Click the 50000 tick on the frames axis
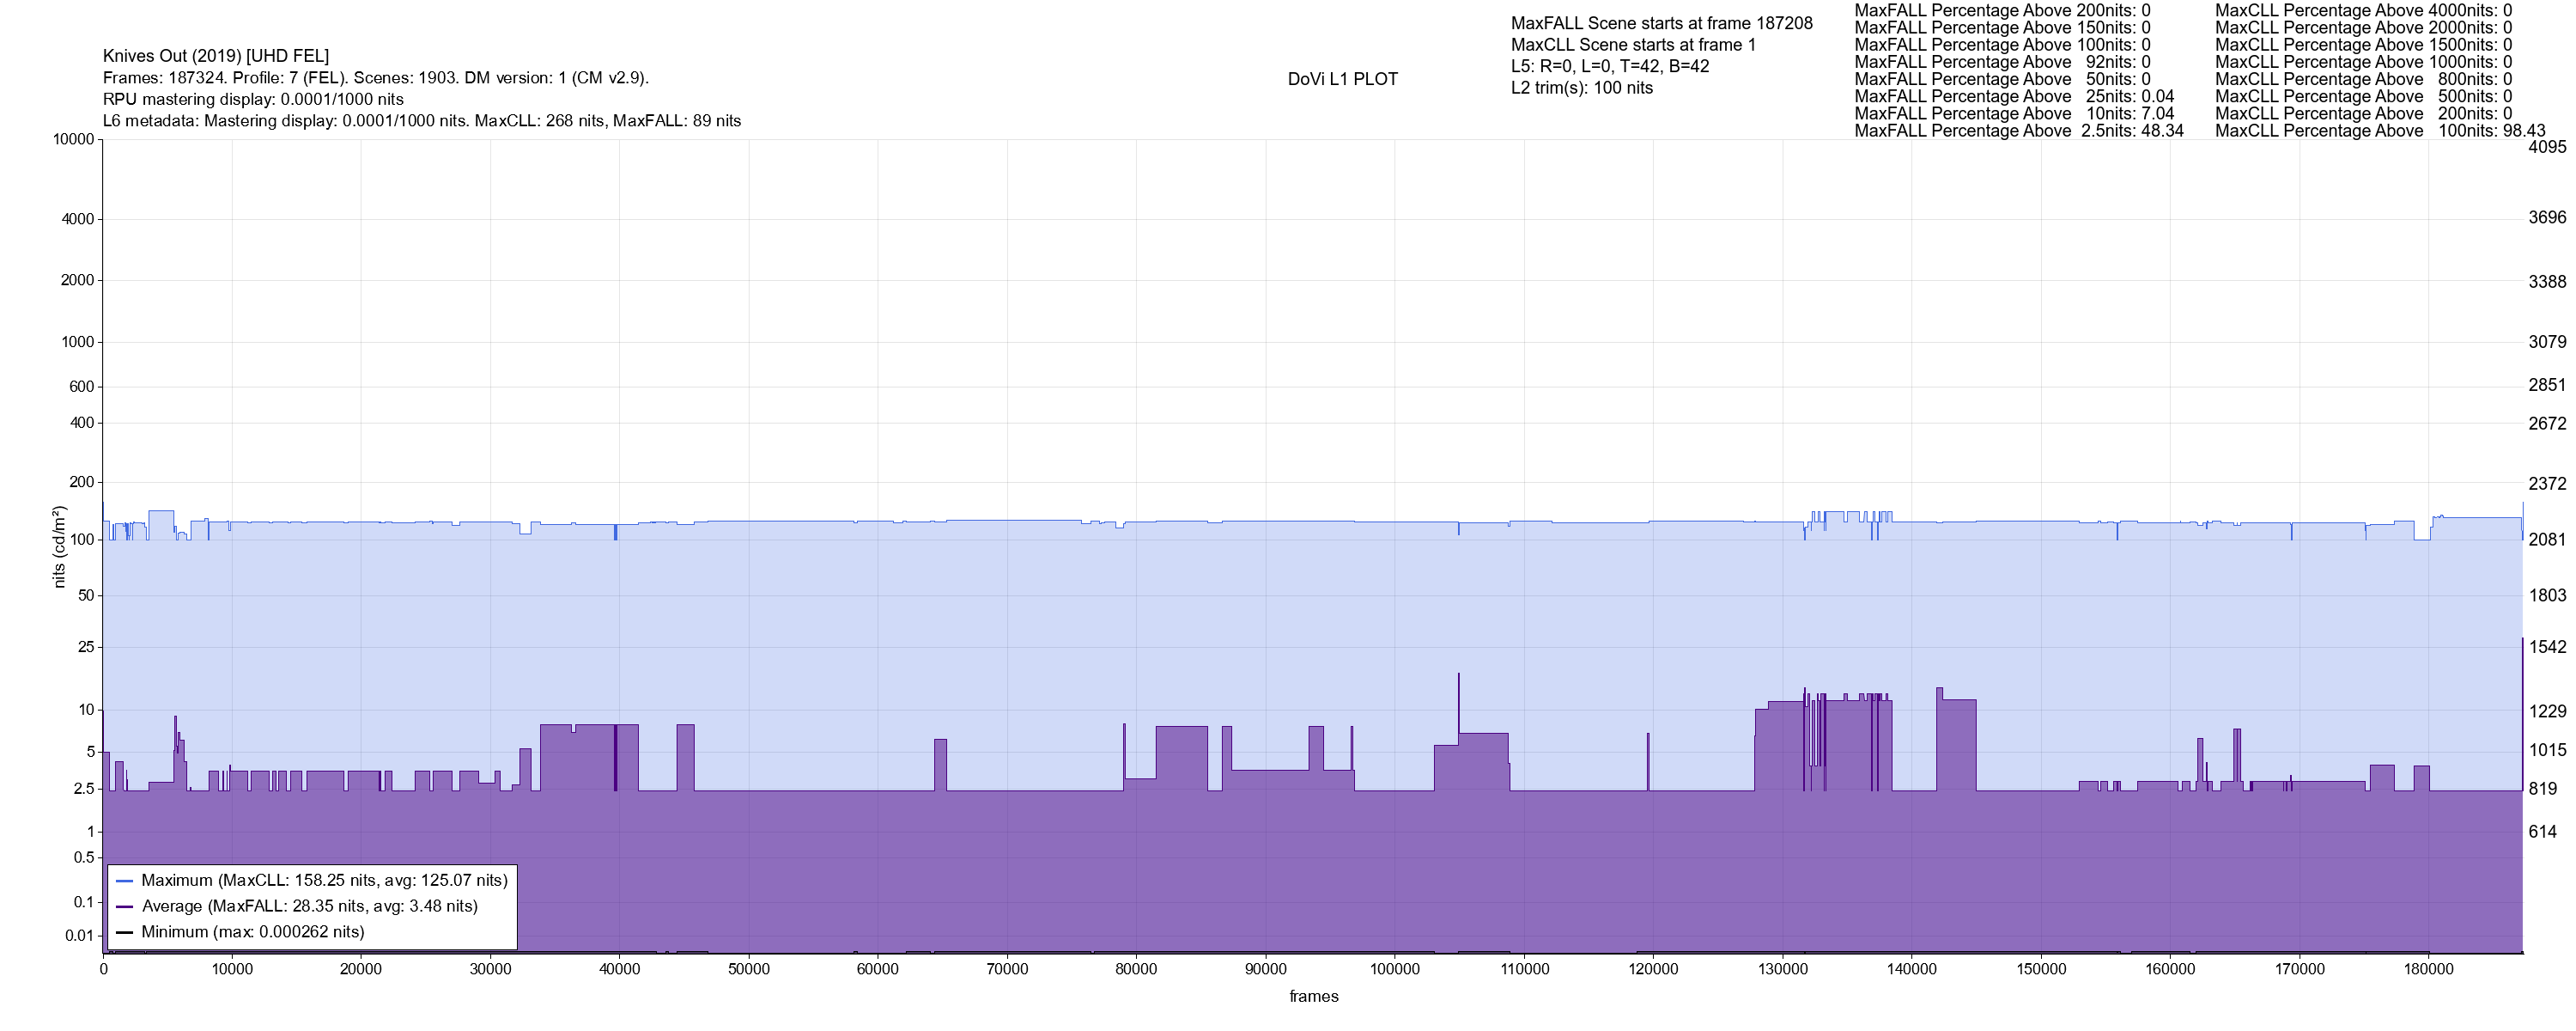The height and width of the screenshot is (1031, 2576). tap(748, 969)
